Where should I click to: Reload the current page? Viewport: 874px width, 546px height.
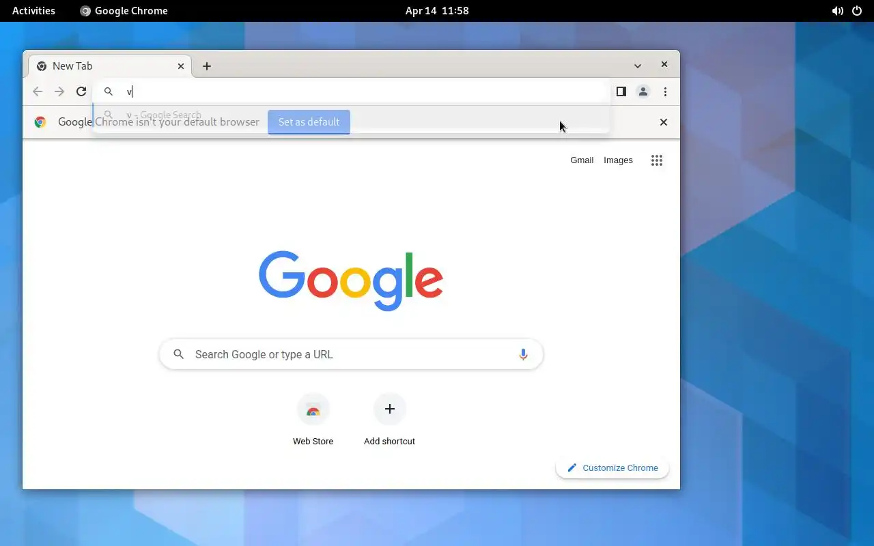pyautogui.click(x=81, y=91)
